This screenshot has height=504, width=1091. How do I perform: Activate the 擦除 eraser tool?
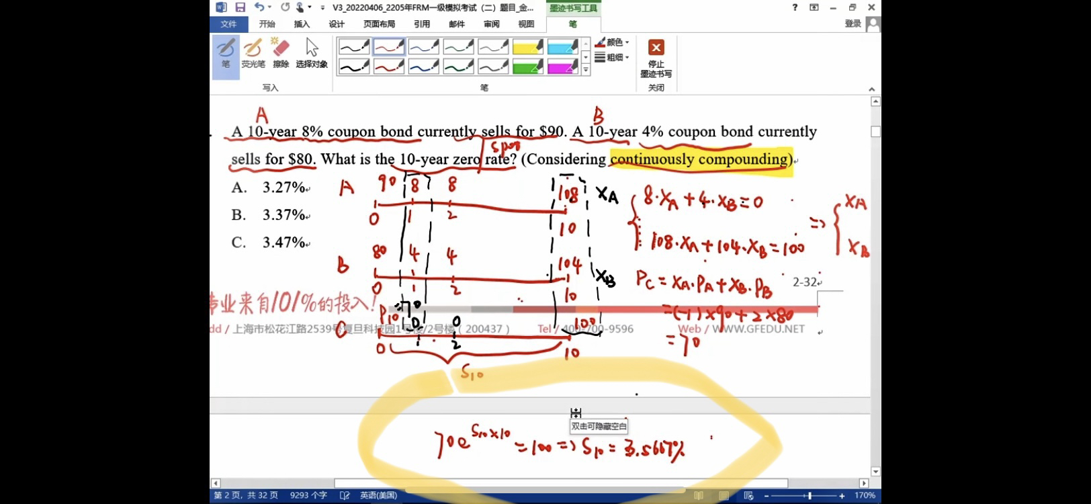point(281,54)
